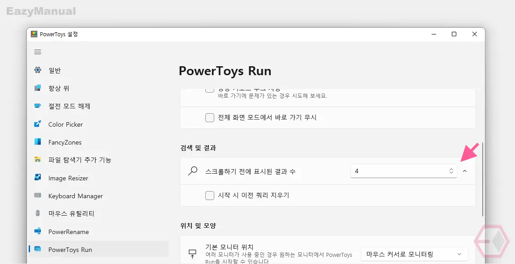Image resolution: width=515 pixels, height=264 pixels.
Task: Click the 기본 모니터 위치 label
Action: click(x=229, y=247)
